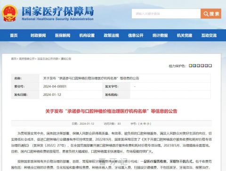Focus the keyword search input field
The width and height of the screenshot is (226, 171).
click(166, 14)
